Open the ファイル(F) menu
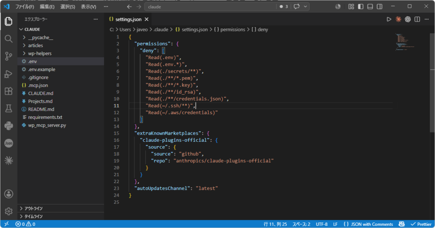Screen dimensions: 435x228 (x=25, y=7)
